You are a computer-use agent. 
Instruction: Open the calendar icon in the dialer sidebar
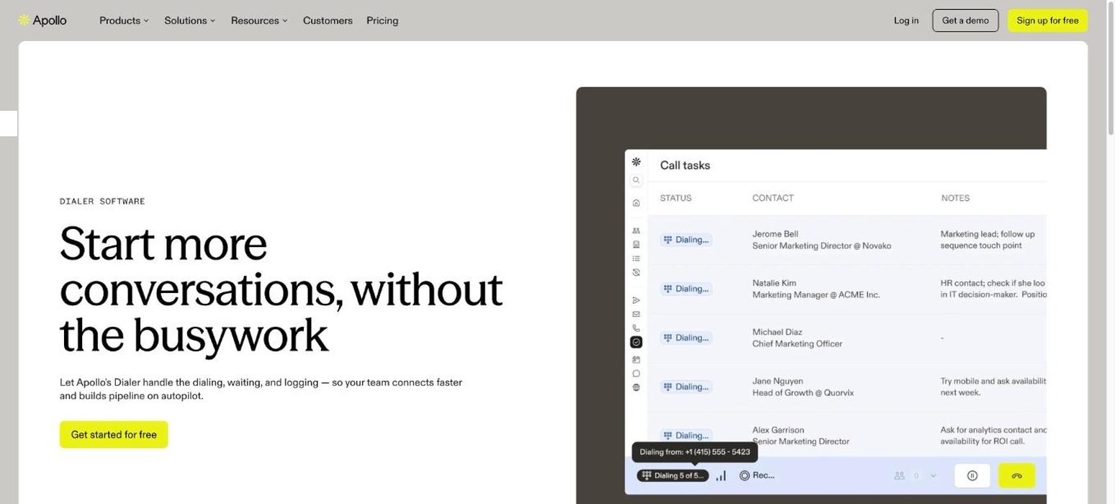pyautogui.click(x=636, y=359)
